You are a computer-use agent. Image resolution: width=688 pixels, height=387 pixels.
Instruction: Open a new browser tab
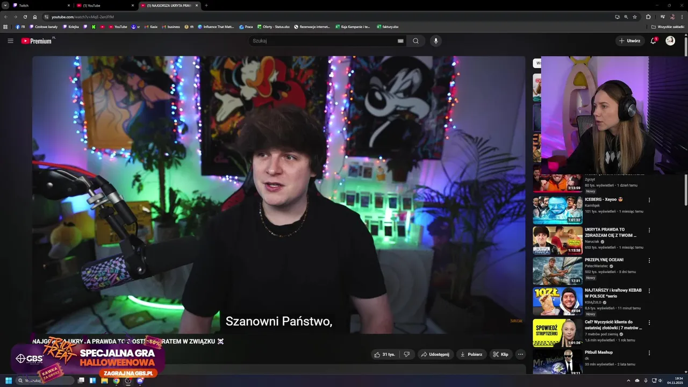coord(206,5)
